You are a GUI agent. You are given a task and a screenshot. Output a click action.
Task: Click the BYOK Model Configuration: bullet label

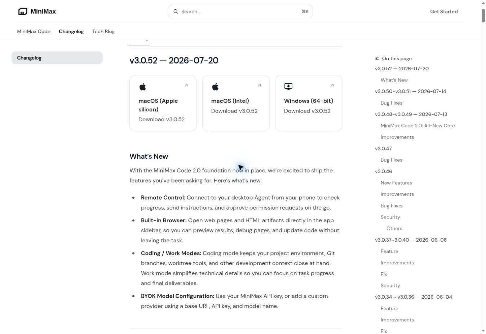177,296
